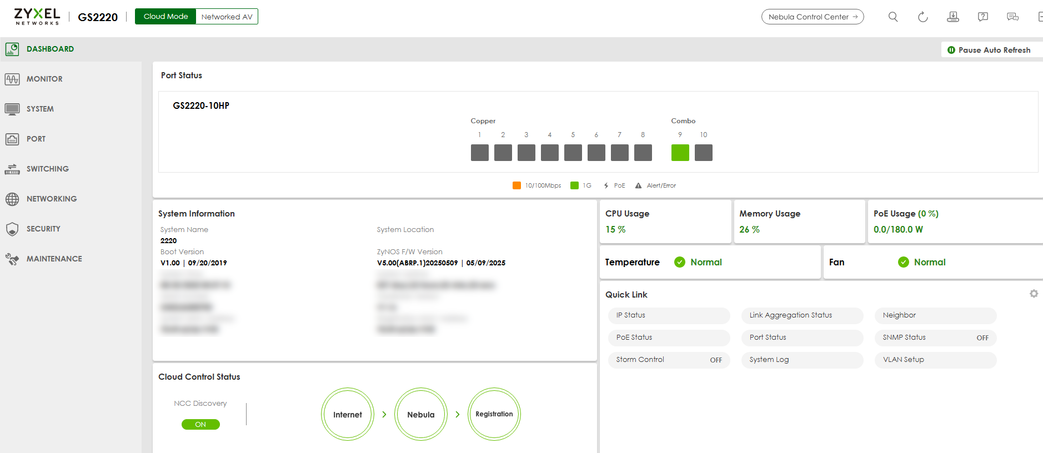Viewport: 1043px width, 453px height.
Task: Open Maintenance menu
Action: [x=54, y=259]
